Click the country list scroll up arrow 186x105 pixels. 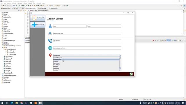click(120, 58)
